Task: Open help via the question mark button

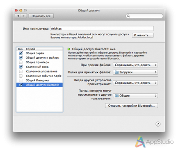Action: tap(158, 124)
